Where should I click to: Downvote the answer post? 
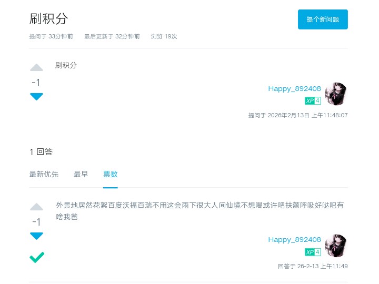36,236
